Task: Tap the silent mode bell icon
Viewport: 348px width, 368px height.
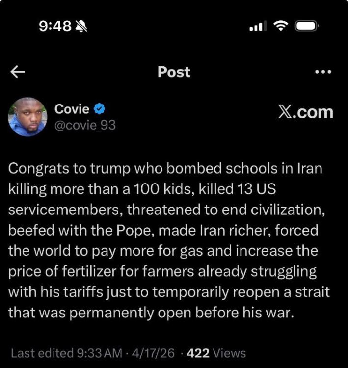Action: (80, 26)
